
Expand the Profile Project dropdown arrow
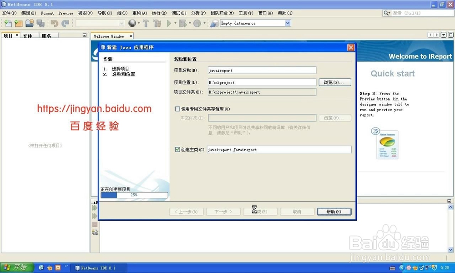(x=204, y=23)
